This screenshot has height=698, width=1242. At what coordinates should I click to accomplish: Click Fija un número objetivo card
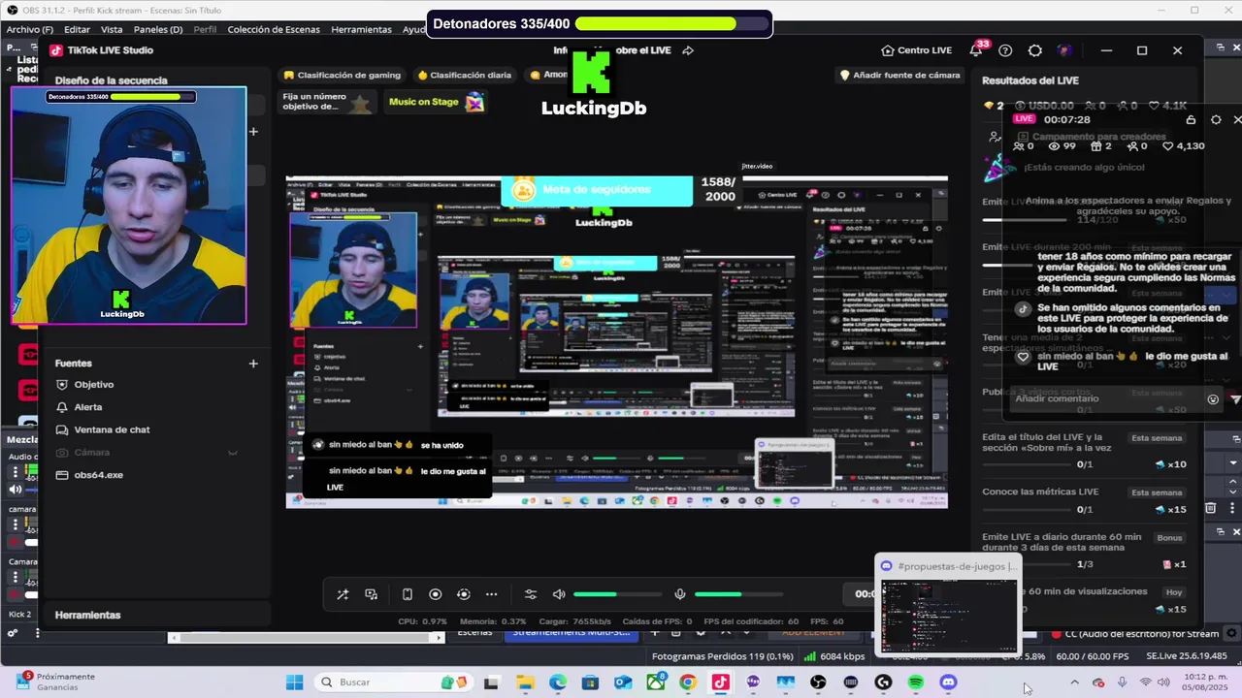coord(326,102)
